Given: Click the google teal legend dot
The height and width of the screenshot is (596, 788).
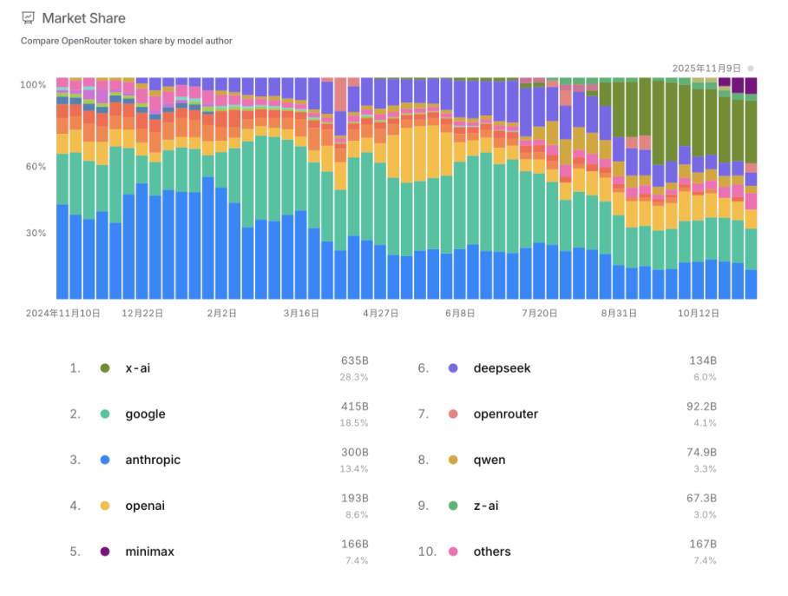Looking at the screenshot, I should (105, 414).
